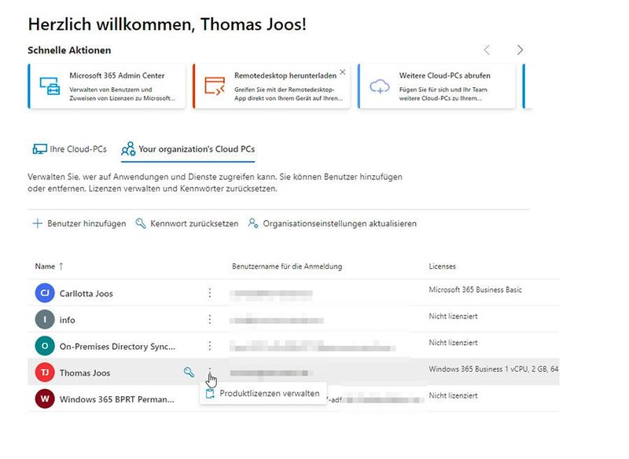Open more options for Carllotta Joos
Viewport: 629px width, 459px height.
210,293
